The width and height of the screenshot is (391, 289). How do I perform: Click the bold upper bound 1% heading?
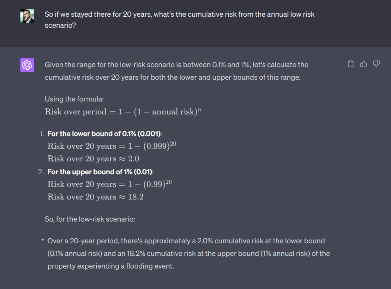tap(100, 172)
